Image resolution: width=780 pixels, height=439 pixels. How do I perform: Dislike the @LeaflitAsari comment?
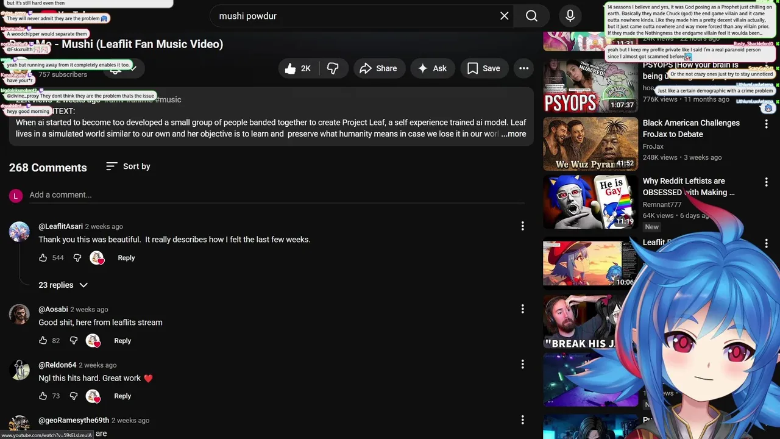pos(77,258)
